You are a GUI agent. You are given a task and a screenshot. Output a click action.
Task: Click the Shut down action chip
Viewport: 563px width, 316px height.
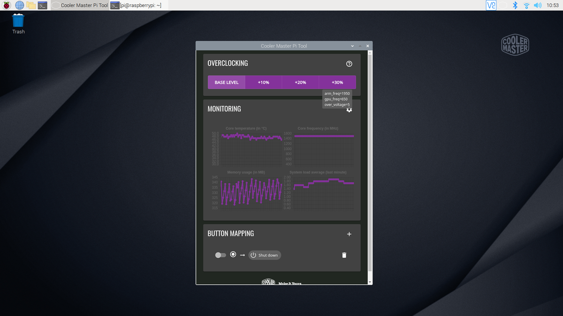265,255
